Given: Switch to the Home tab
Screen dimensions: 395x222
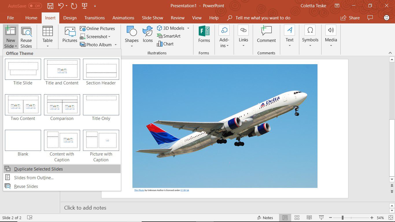Looking at the screenshot, I should 31,18.
